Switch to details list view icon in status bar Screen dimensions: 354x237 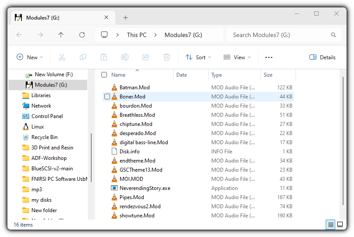tap(330, 225)
